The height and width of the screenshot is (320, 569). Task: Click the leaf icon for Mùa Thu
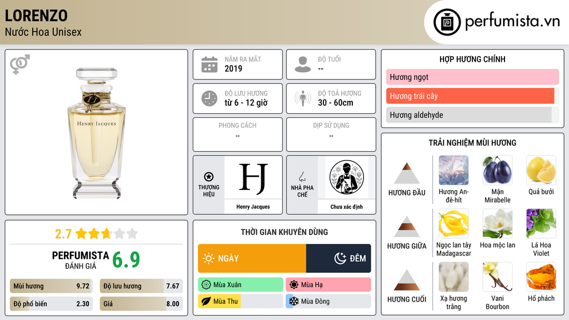point(206,301)
